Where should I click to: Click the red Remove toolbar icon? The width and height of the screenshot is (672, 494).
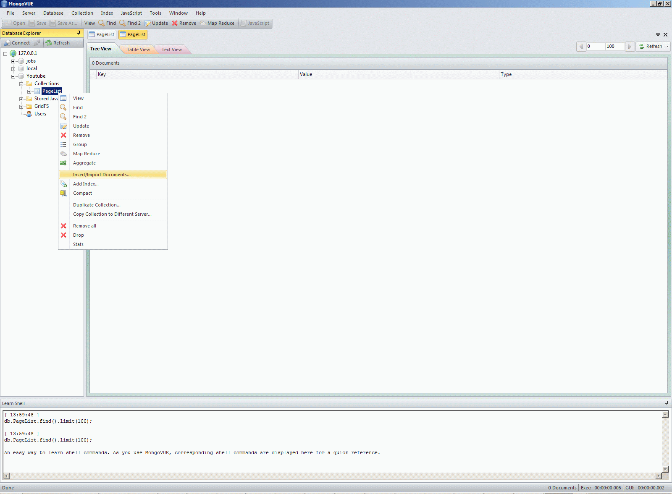(175, 23)
